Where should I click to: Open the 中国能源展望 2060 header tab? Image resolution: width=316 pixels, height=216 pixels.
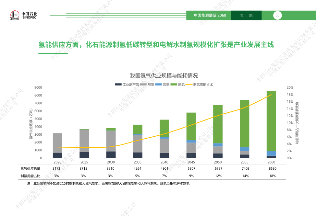tap(210, 16)
